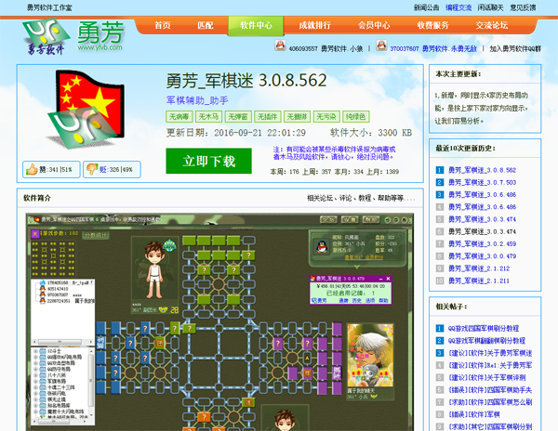Click the thumbs-down 贬 icon
The width and height of the screenshot is (558, 431).
pyautogui.click(x=92, y=169)
